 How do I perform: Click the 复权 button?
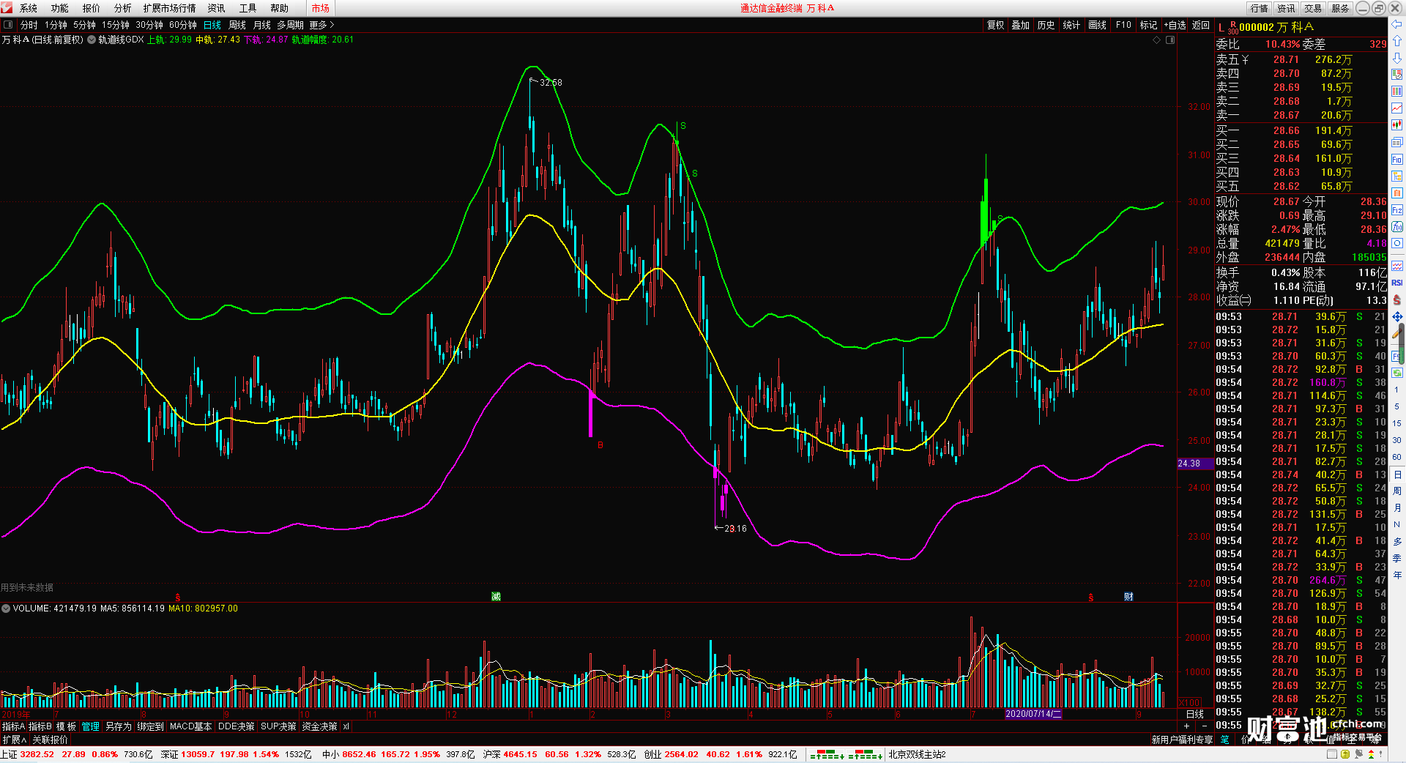click(996, 25)
